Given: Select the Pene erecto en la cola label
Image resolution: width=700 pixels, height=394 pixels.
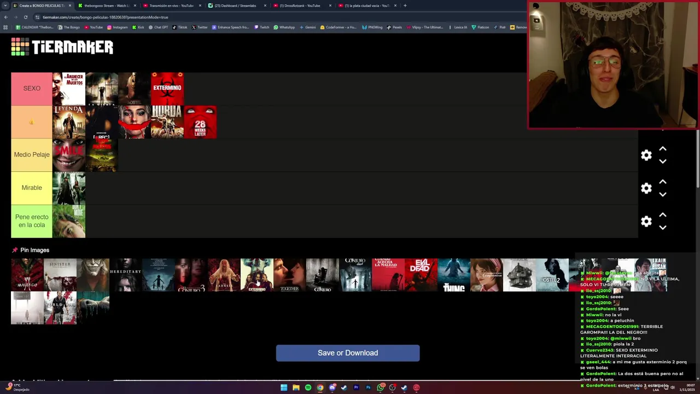Looking at the screenshot, I should 32,221.
